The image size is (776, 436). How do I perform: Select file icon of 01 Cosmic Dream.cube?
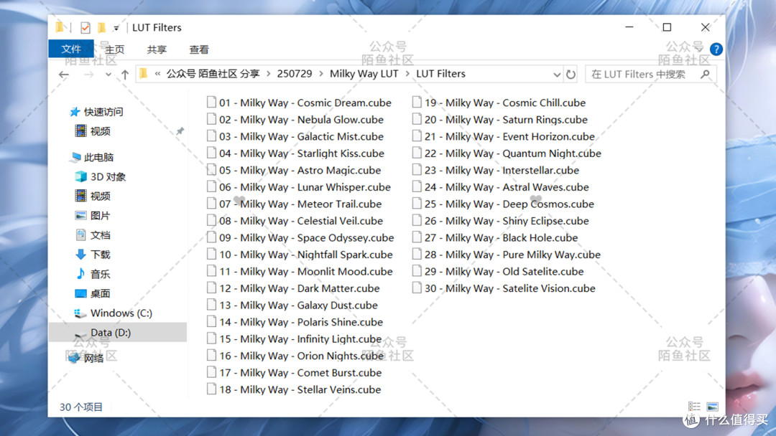[211, 103]
